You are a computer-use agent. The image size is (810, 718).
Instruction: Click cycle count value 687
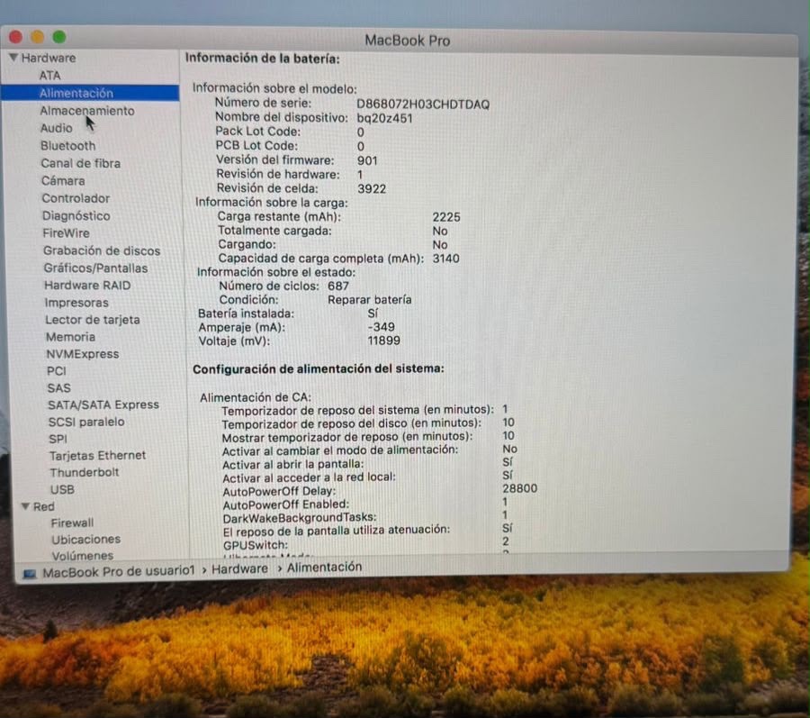point(338,286)
